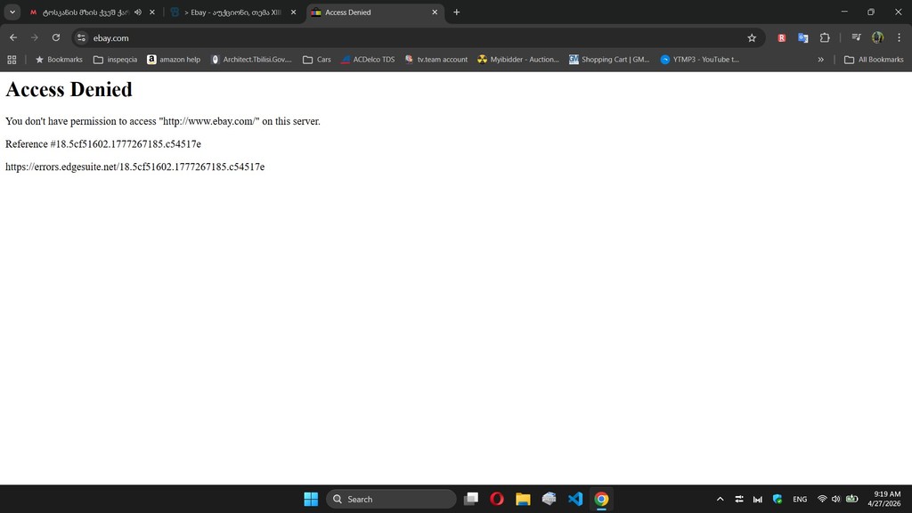The height and width of the screenshot is (513, 912).
Task: Bookmark this page with star icon
Action: 752,37
